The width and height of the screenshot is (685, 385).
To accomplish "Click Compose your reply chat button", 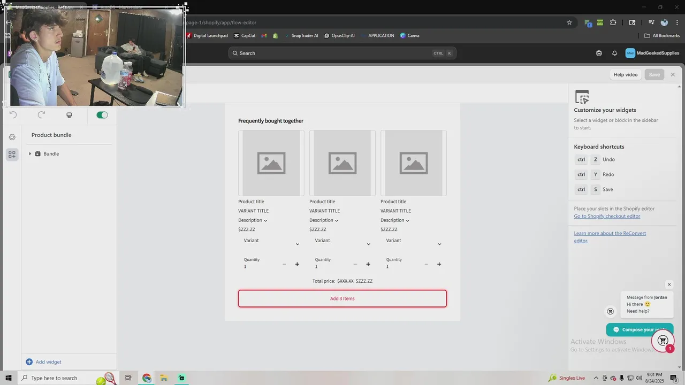I will (640, 330).
